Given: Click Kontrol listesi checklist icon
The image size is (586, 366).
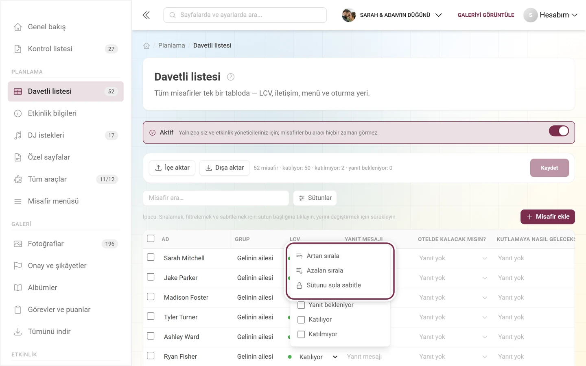Looking at the screenshot, I should tap(18, 49).
